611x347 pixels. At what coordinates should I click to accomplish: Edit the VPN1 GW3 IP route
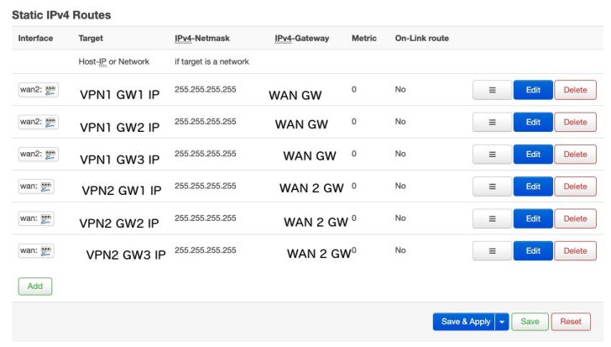533,155
